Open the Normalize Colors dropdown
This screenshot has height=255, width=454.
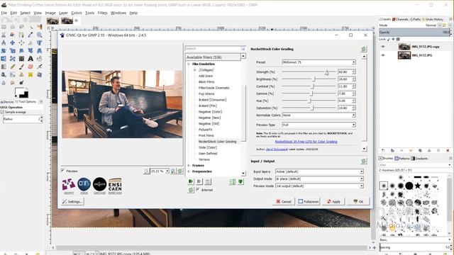(x=319, y=115)
